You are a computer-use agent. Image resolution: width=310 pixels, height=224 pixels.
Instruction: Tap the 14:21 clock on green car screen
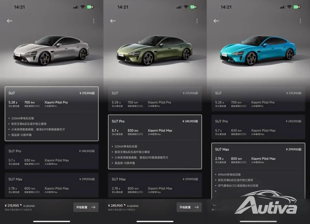123,7
